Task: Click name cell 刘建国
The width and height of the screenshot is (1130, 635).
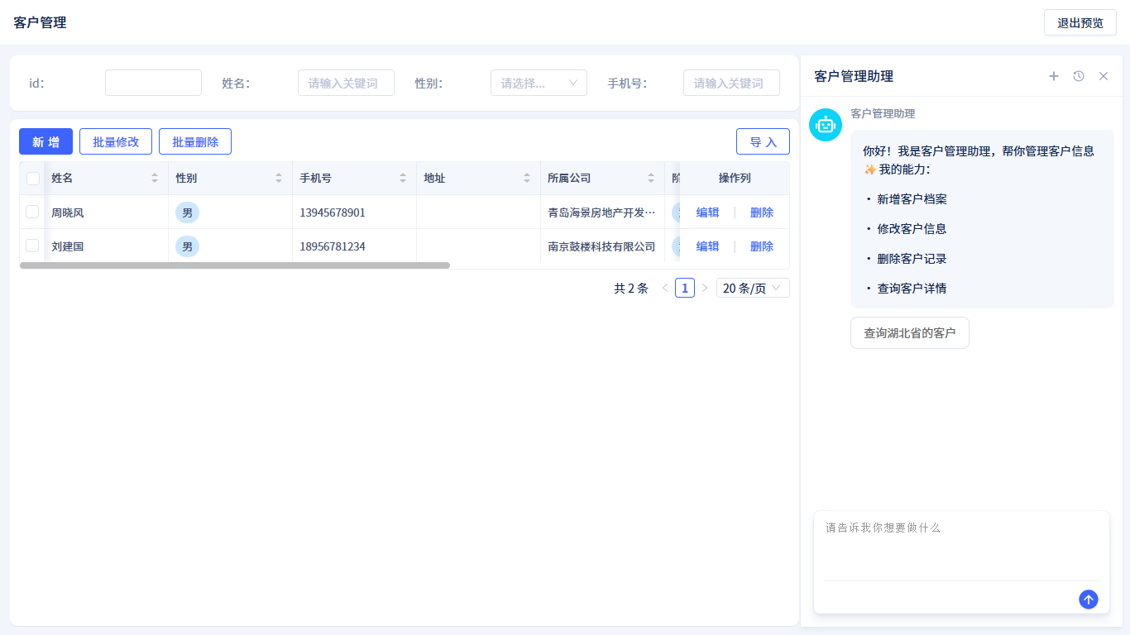Action: pos(68,246)
